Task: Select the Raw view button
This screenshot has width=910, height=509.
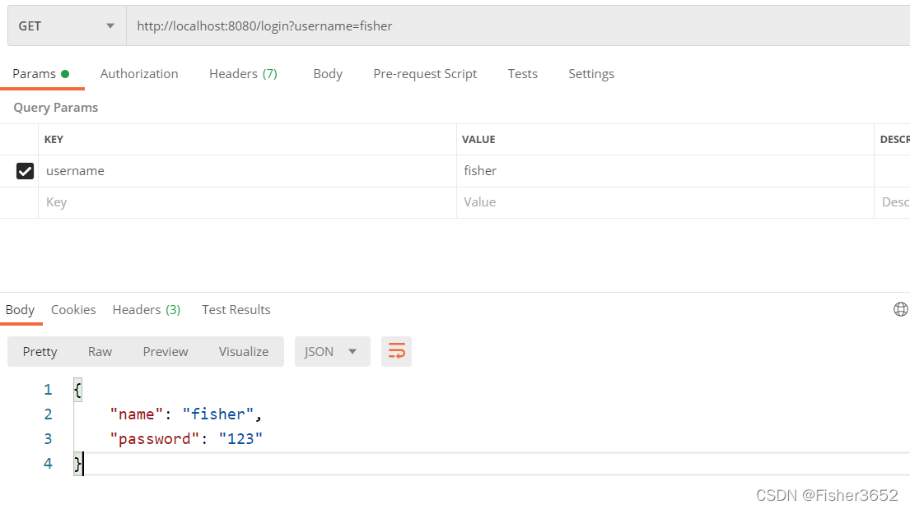Action: (100, 352)
